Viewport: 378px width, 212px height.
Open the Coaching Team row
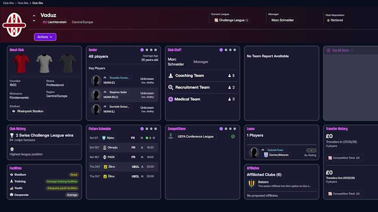[x=202, y=76]
